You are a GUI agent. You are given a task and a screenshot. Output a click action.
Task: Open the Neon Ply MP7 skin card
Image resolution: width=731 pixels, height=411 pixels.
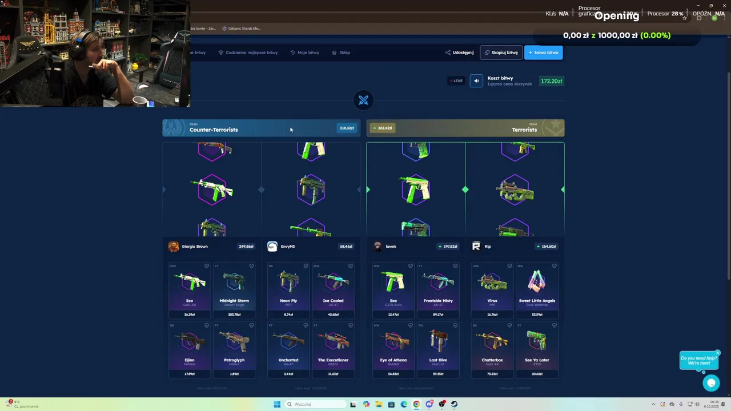(x=288, y=290)
